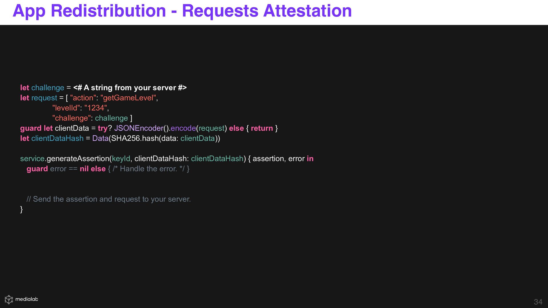Click the word Attestation in the title
This screenshot has width=548, height=308.
(x=307, y=11)
